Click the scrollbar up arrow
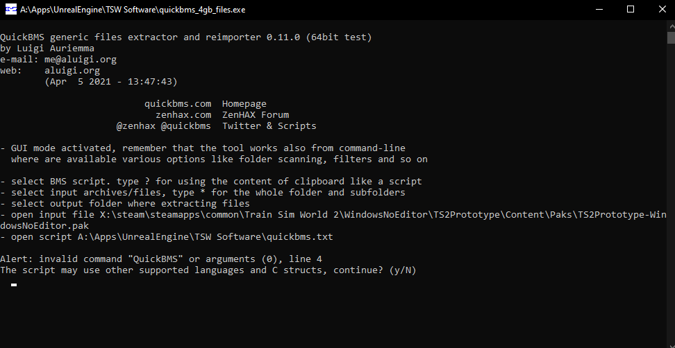 (x=671, y=26)
